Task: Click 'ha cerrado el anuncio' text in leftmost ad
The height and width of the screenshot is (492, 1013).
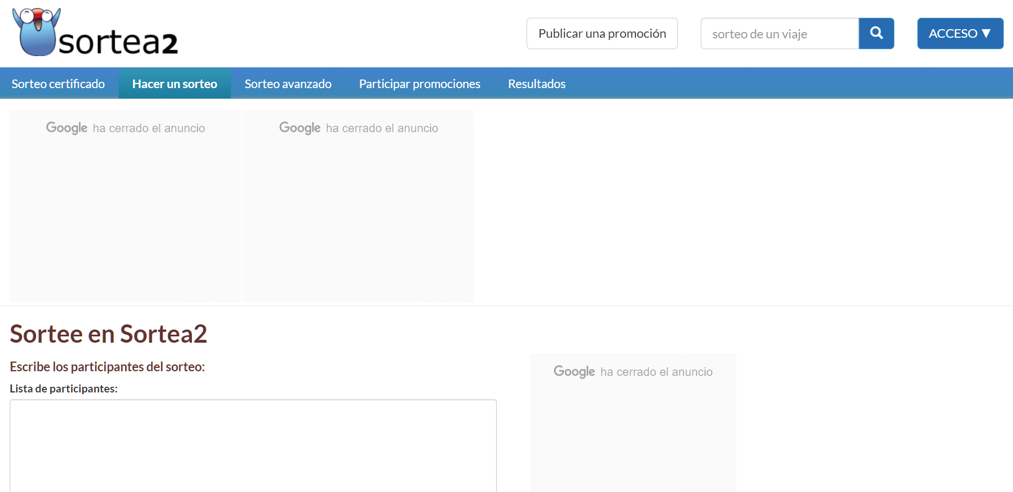Action: 148,128
